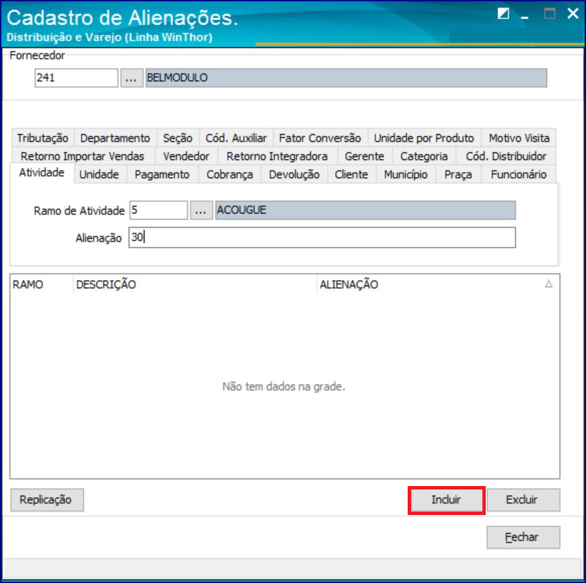Screen dimensions: 586x583
Task: Select the Motivo Visita tab
Action: tap(519, 138)
